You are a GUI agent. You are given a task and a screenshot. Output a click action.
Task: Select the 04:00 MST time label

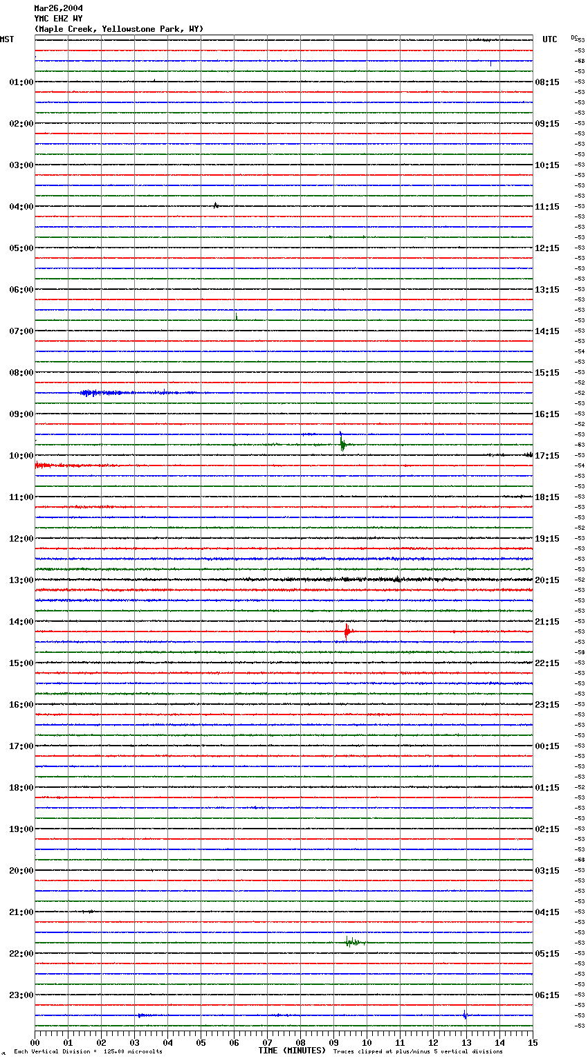21,207
